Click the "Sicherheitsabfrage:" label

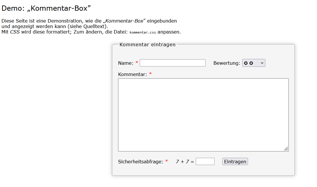(x=141, y=162)
